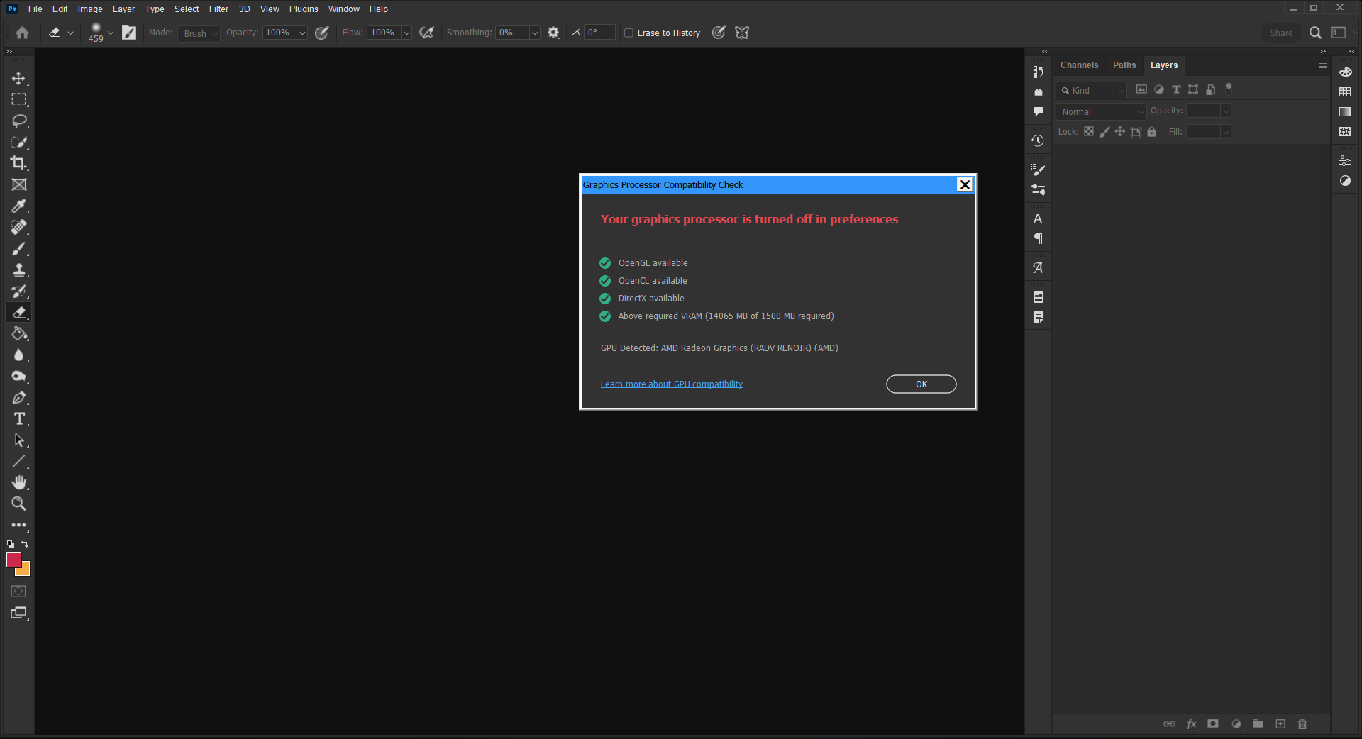Image resolution: width=1362 pixels, height=739 pixels.
Task: Switch to the Channels tab
Action: click(1079, 65)
